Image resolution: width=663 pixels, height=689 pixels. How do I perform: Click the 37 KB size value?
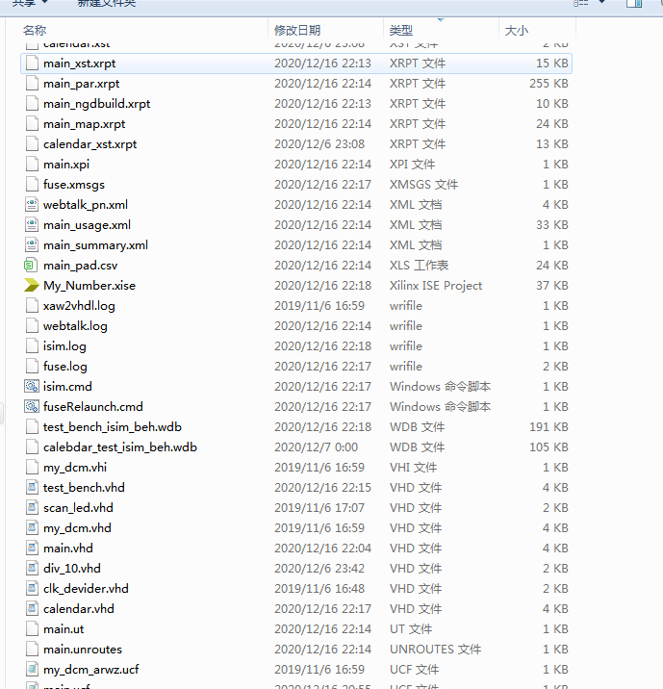[551, 286]
